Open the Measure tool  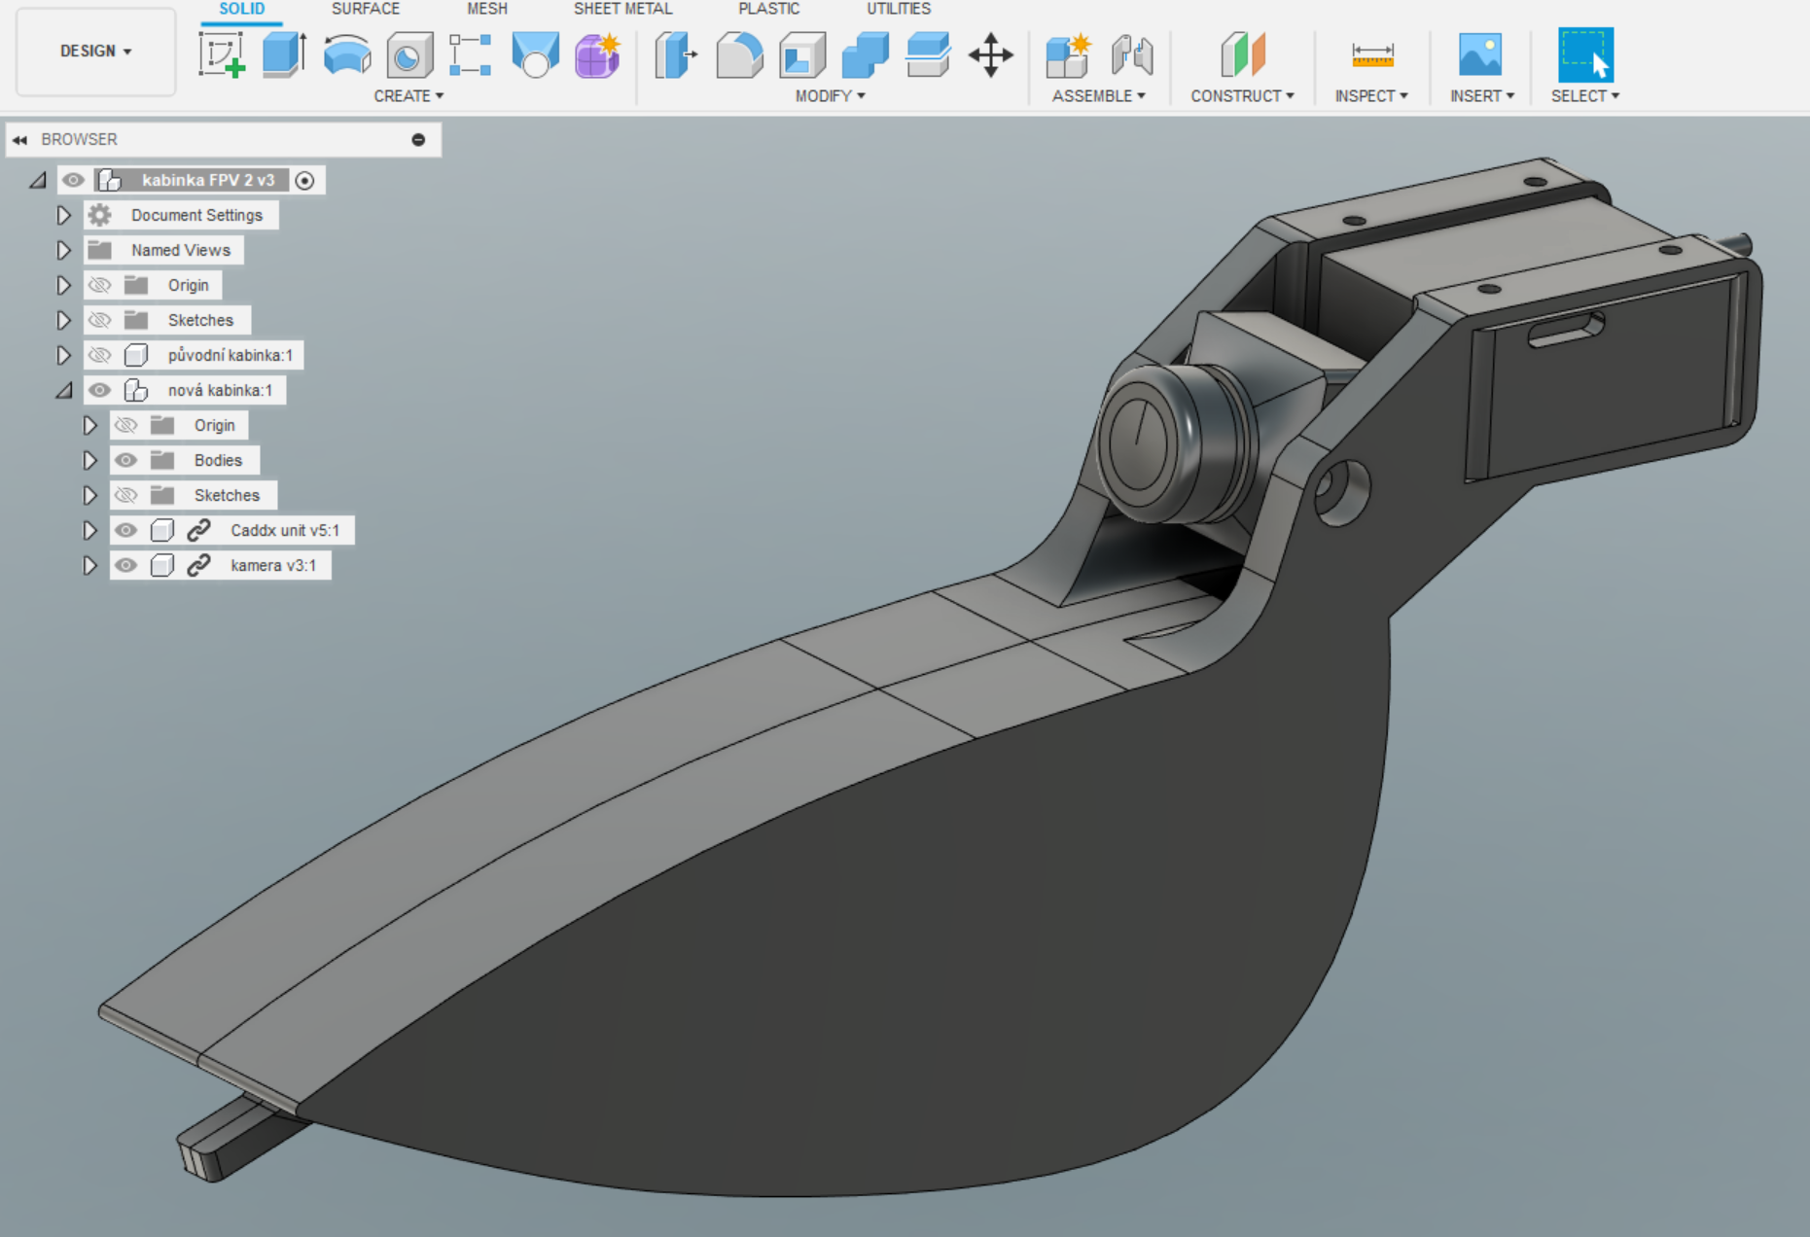tap(1371, 54)
